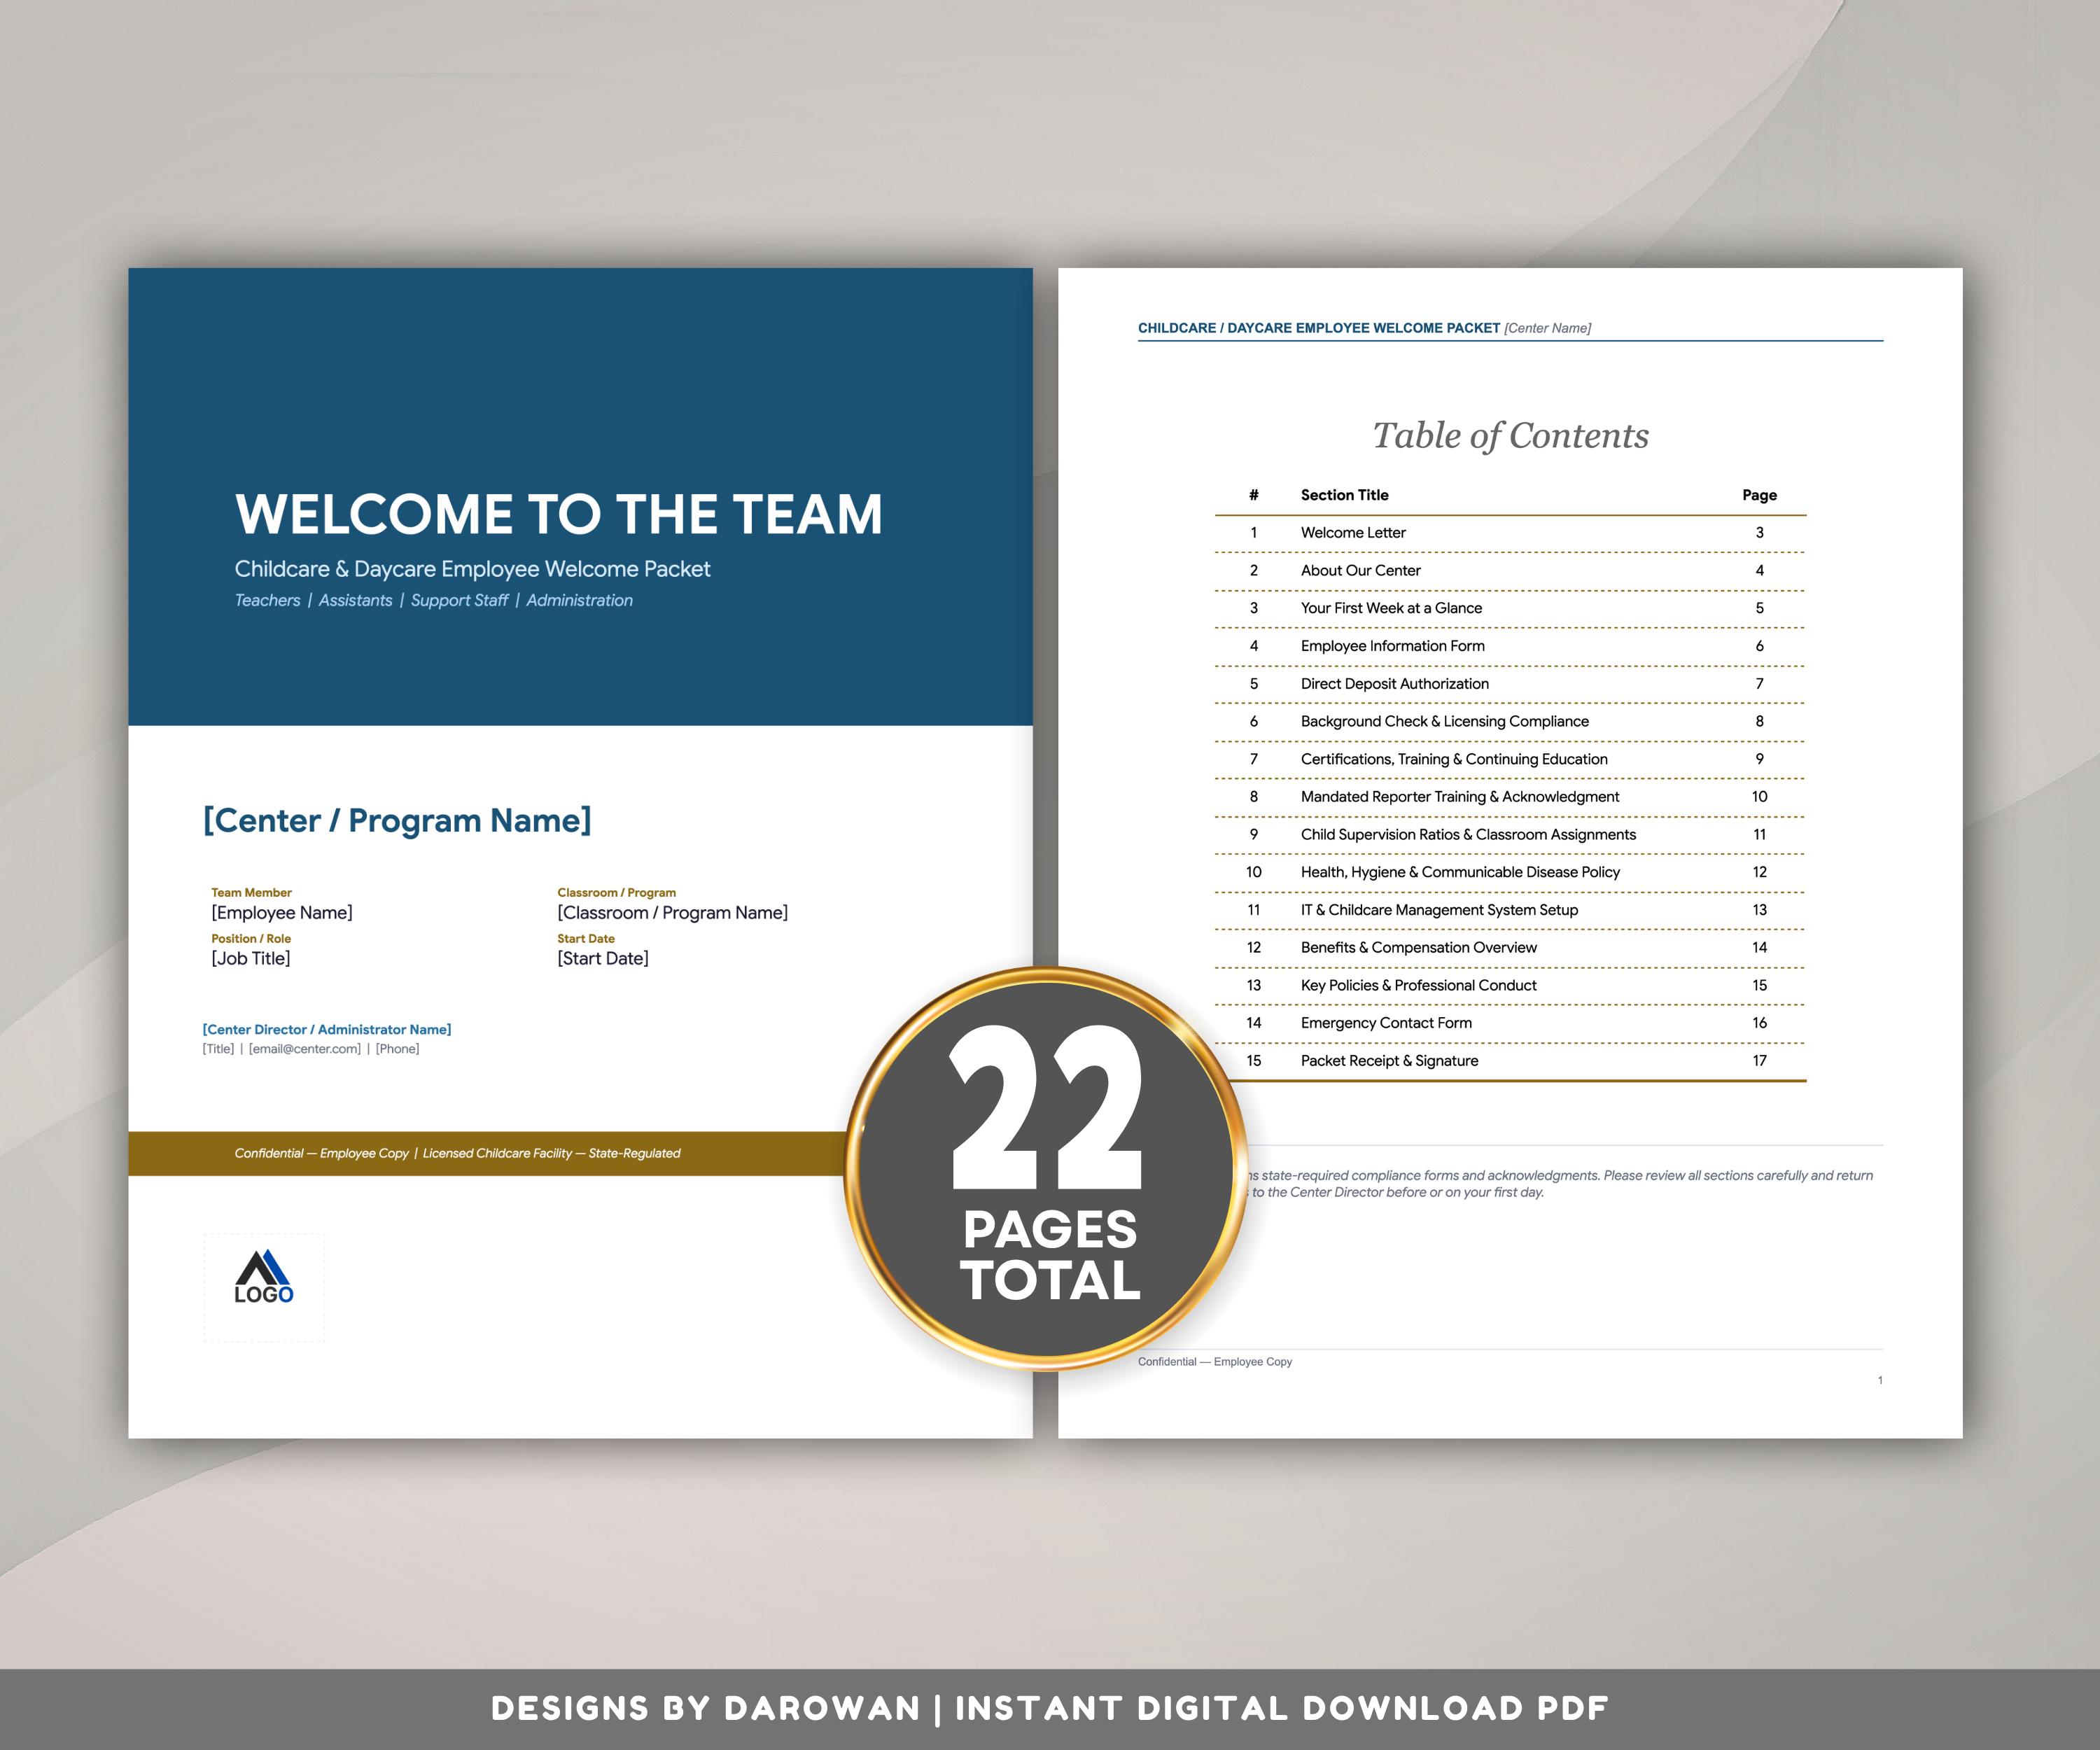Select the 'Welcome Letter' contents row
This screenshot has width=2100, height=1750.
(1510, 533)
